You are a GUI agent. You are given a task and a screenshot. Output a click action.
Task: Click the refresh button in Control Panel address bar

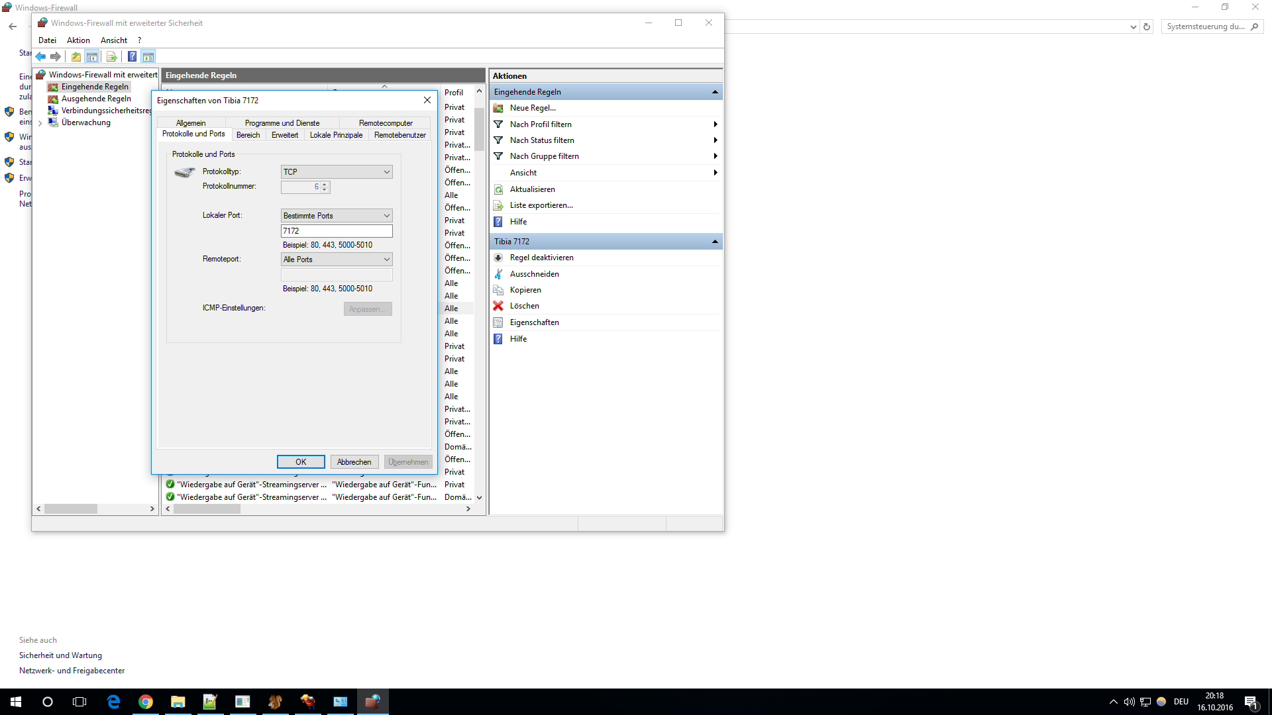pos(1147,26)
